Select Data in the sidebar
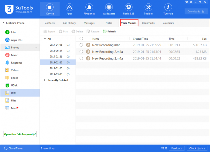Screen dimensions: 210x152 (20, 93)
